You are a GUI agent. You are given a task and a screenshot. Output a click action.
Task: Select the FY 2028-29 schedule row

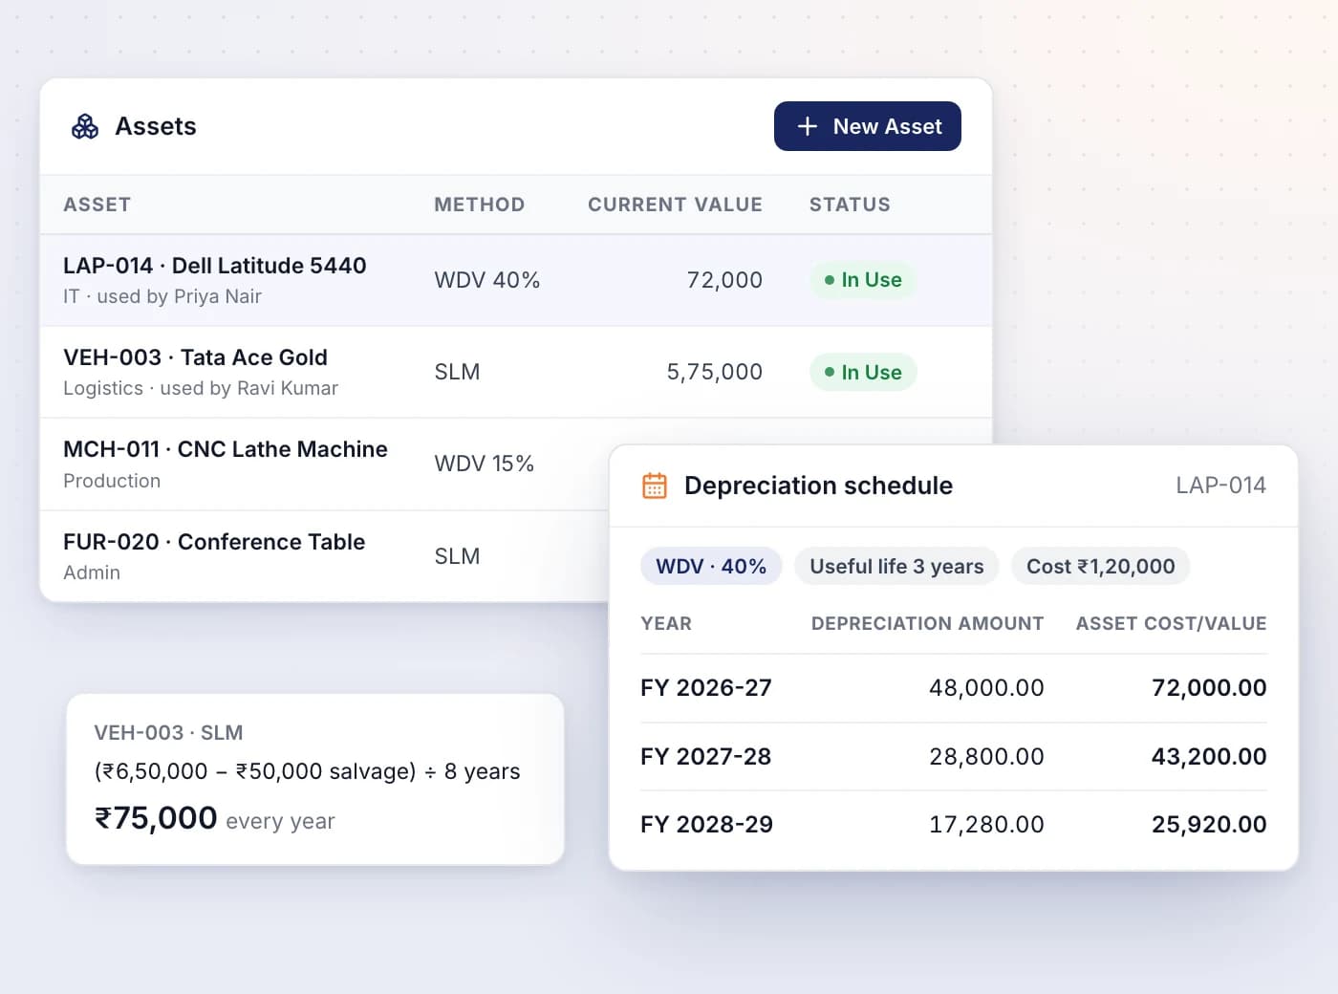coord(954,825)
